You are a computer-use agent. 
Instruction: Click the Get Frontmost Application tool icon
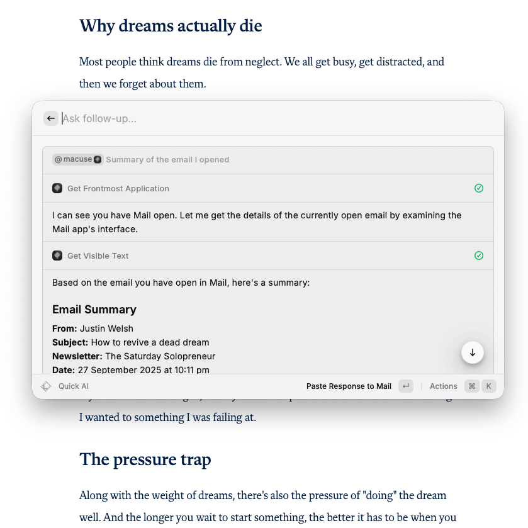[57, 188]
